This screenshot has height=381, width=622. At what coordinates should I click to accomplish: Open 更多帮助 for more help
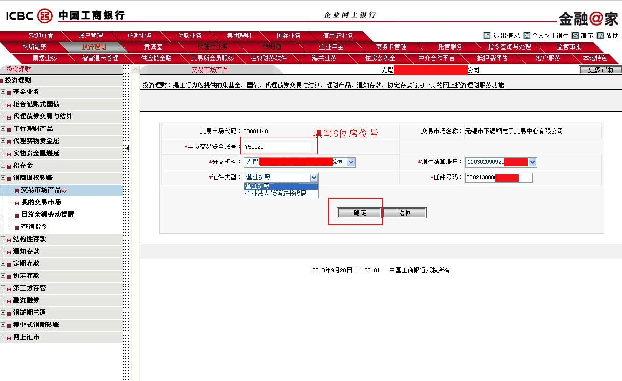[601, 70]
